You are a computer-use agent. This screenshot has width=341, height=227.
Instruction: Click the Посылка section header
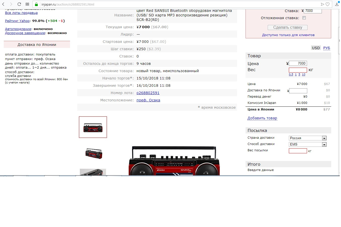point(288,130)
